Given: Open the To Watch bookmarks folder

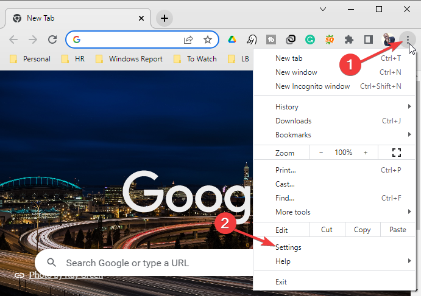Looking at the screenshot, I should (x=195, y=59).
